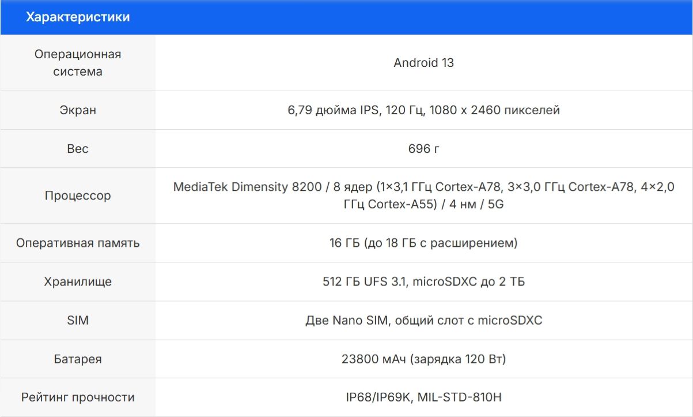Select the Хранилище row label

77,281
